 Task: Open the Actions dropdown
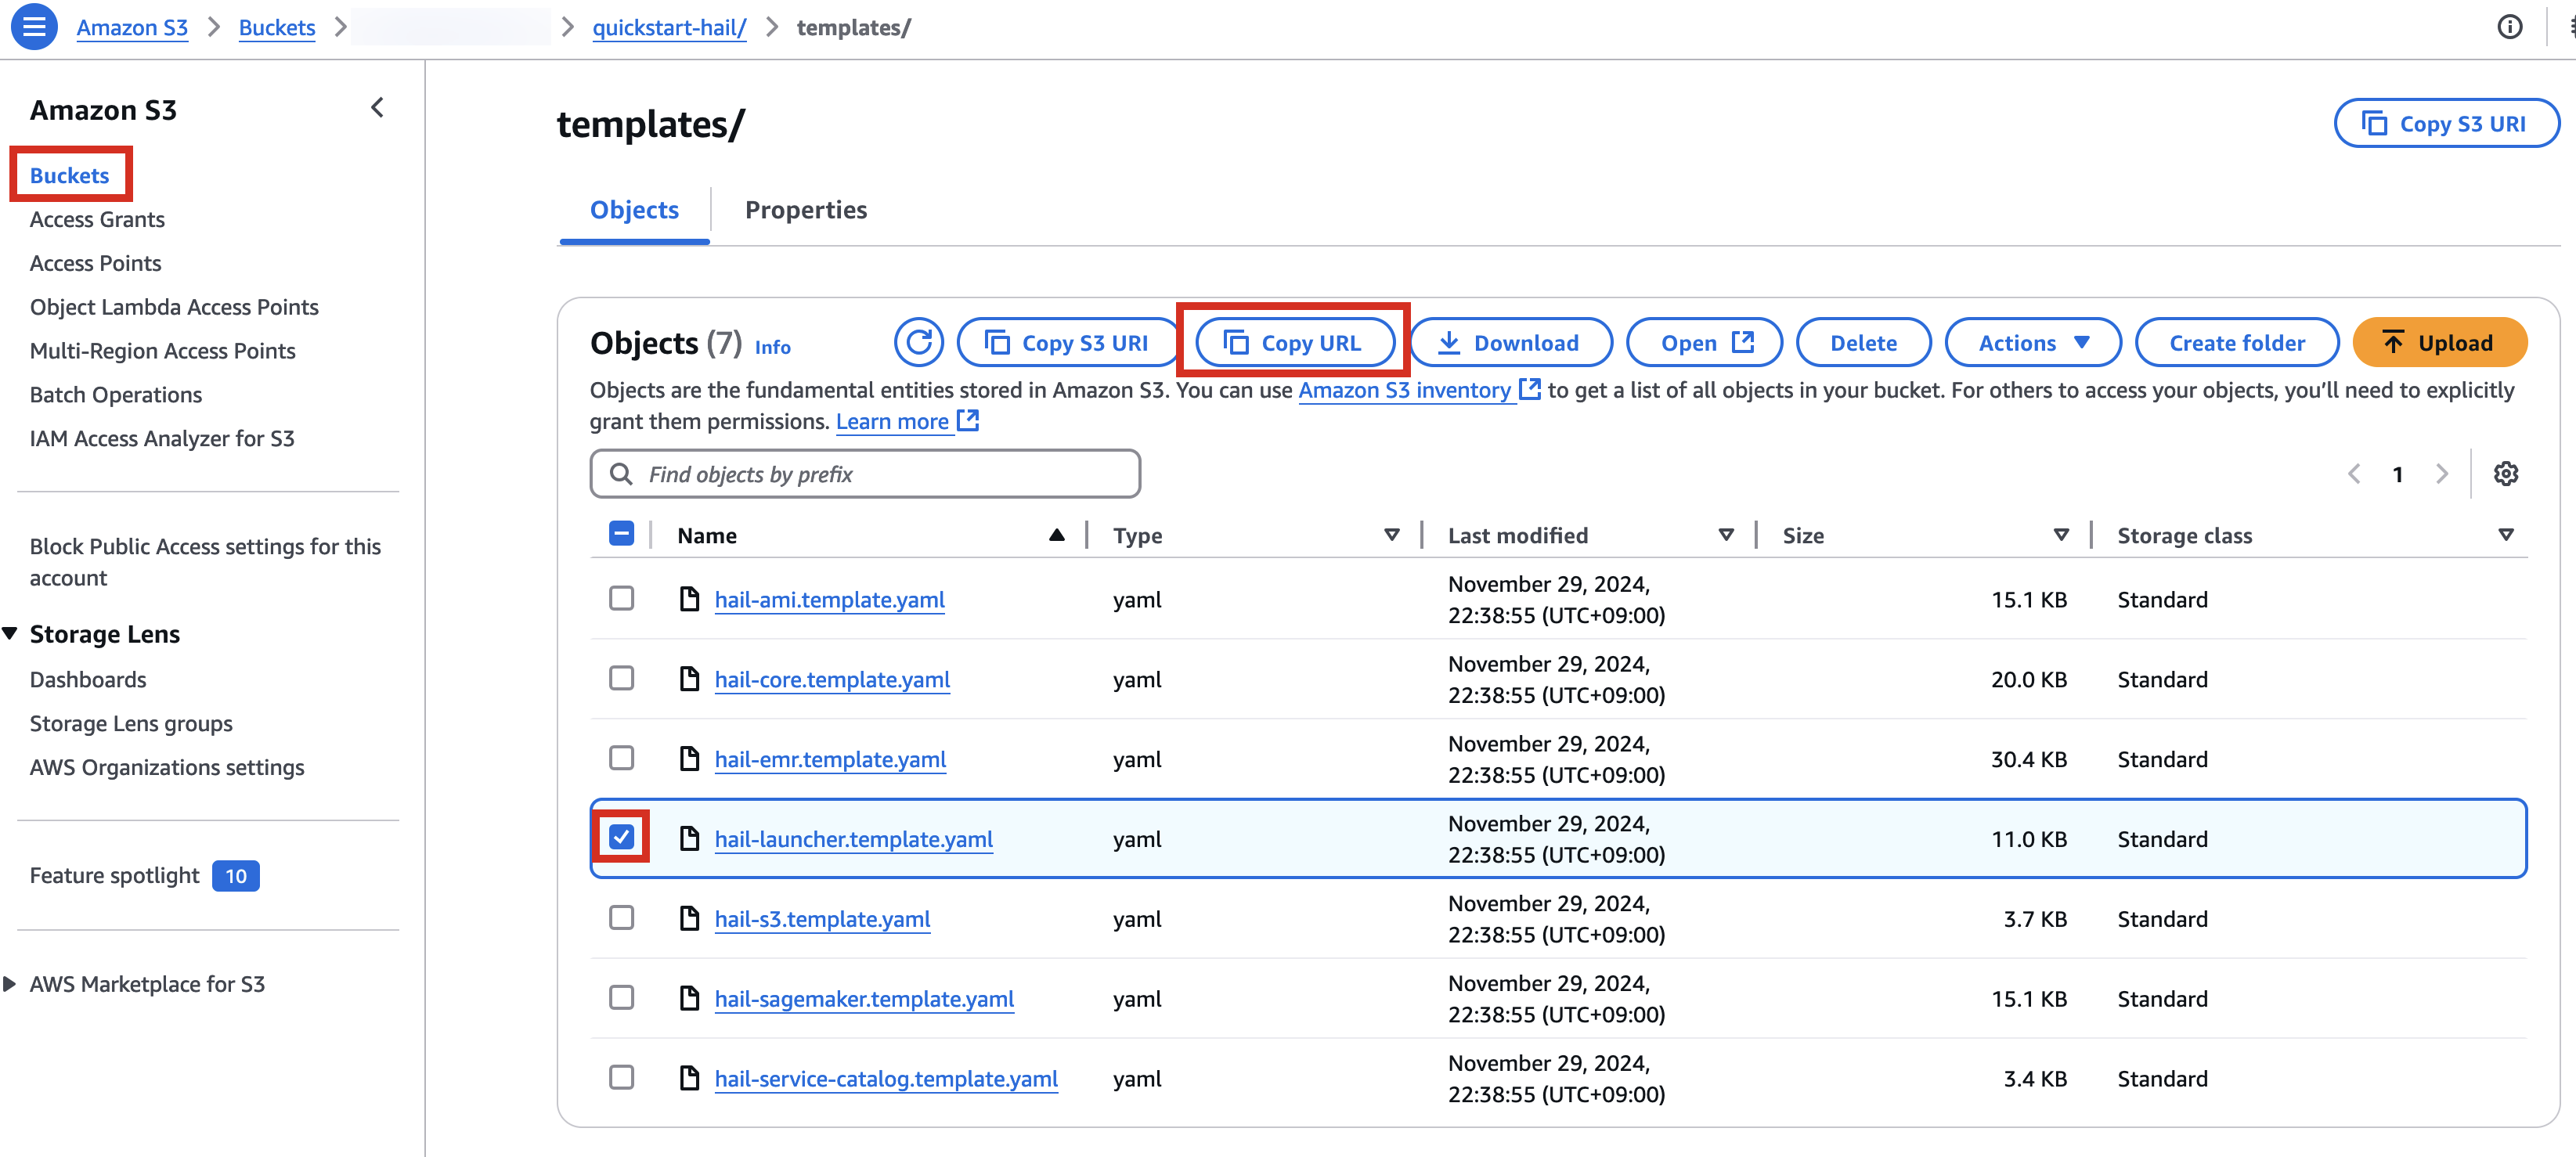2032,343
